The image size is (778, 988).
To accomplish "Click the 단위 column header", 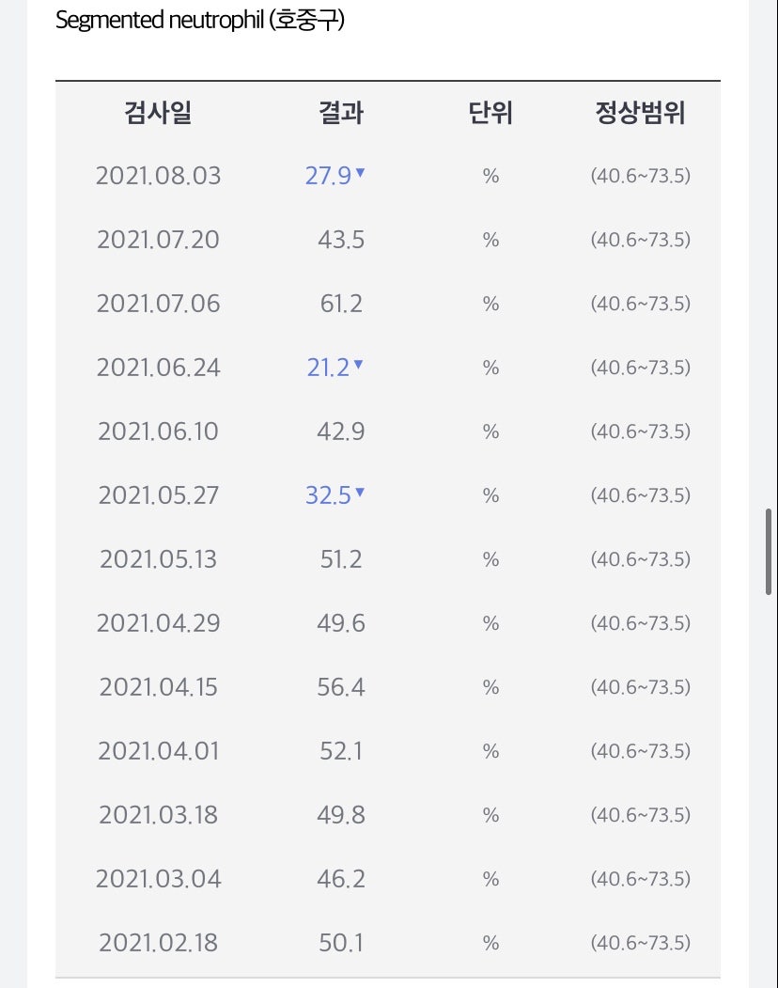I will (x=490, y=113).
